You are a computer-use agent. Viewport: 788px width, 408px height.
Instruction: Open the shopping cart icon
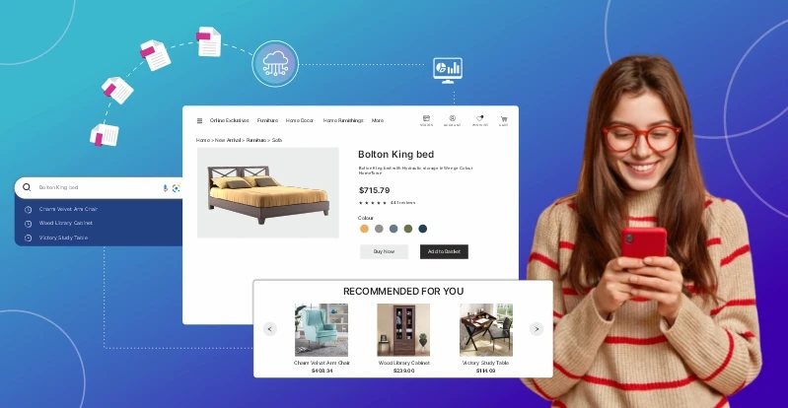pos(503,119)
